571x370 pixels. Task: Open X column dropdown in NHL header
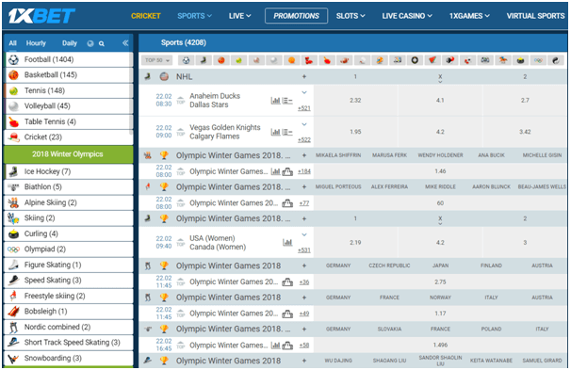(440, 78)
